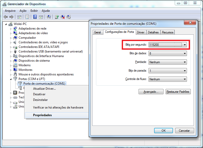The width and height of the screenshot is (203, 148).
Task: Open the Ação menu
Action: coord(23,11)
